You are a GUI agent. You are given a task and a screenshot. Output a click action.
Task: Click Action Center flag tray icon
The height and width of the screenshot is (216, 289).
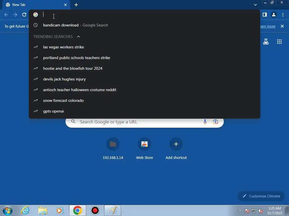coord(247,211)
